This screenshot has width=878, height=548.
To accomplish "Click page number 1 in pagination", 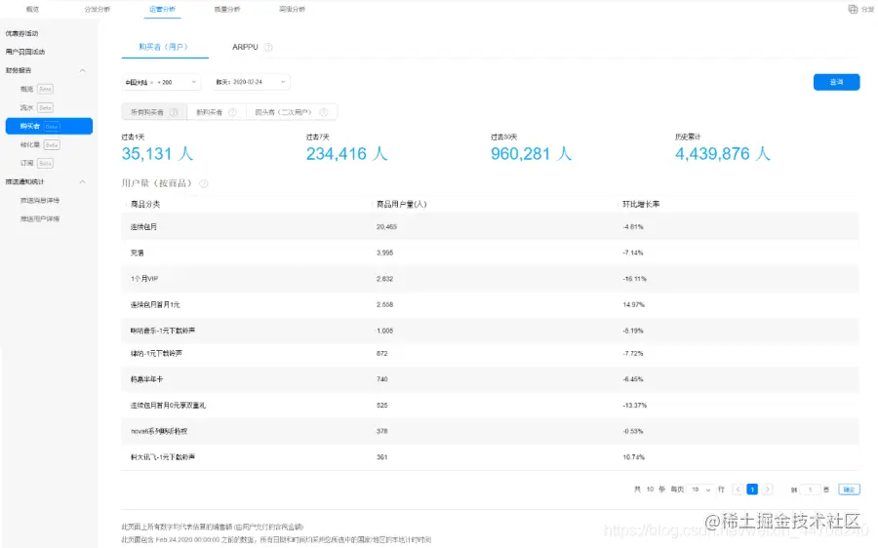I will pyautogui.click(x=752, y=489).
